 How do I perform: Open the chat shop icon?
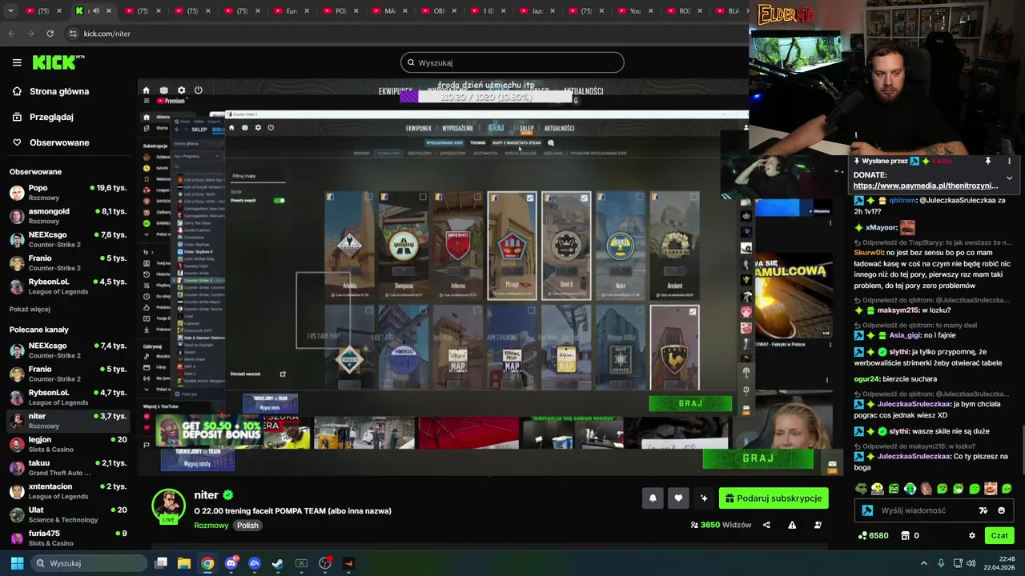point(906,535)
